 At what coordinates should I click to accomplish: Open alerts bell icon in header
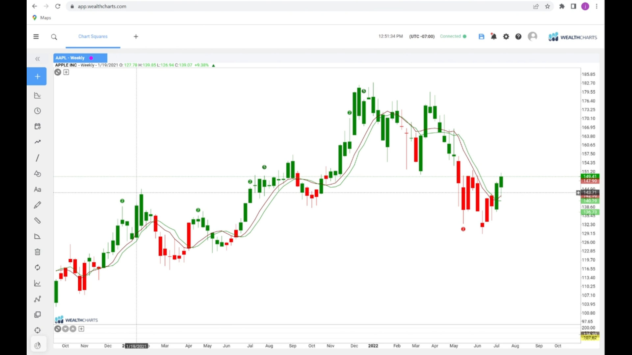pos(493,36)
